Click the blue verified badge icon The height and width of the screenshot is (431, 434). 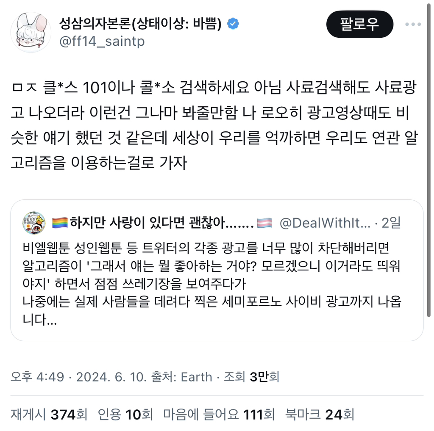click(x=233, y=24)
